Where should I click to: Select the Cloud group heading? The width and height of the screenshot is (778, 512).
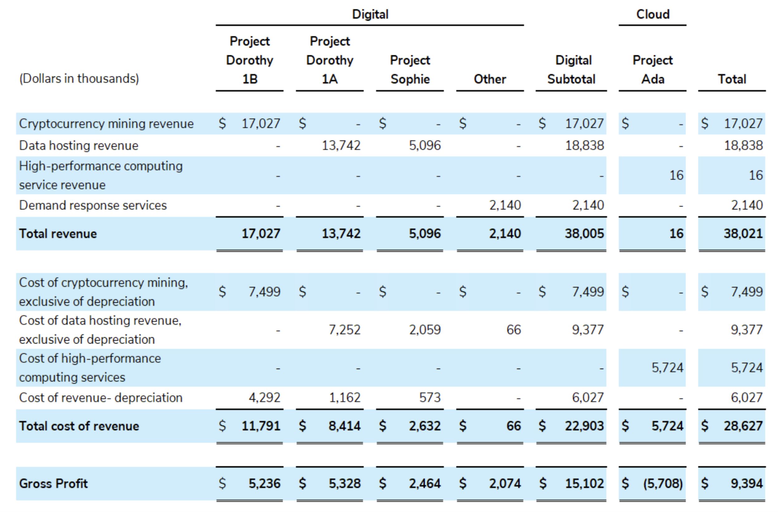point(652,14)
